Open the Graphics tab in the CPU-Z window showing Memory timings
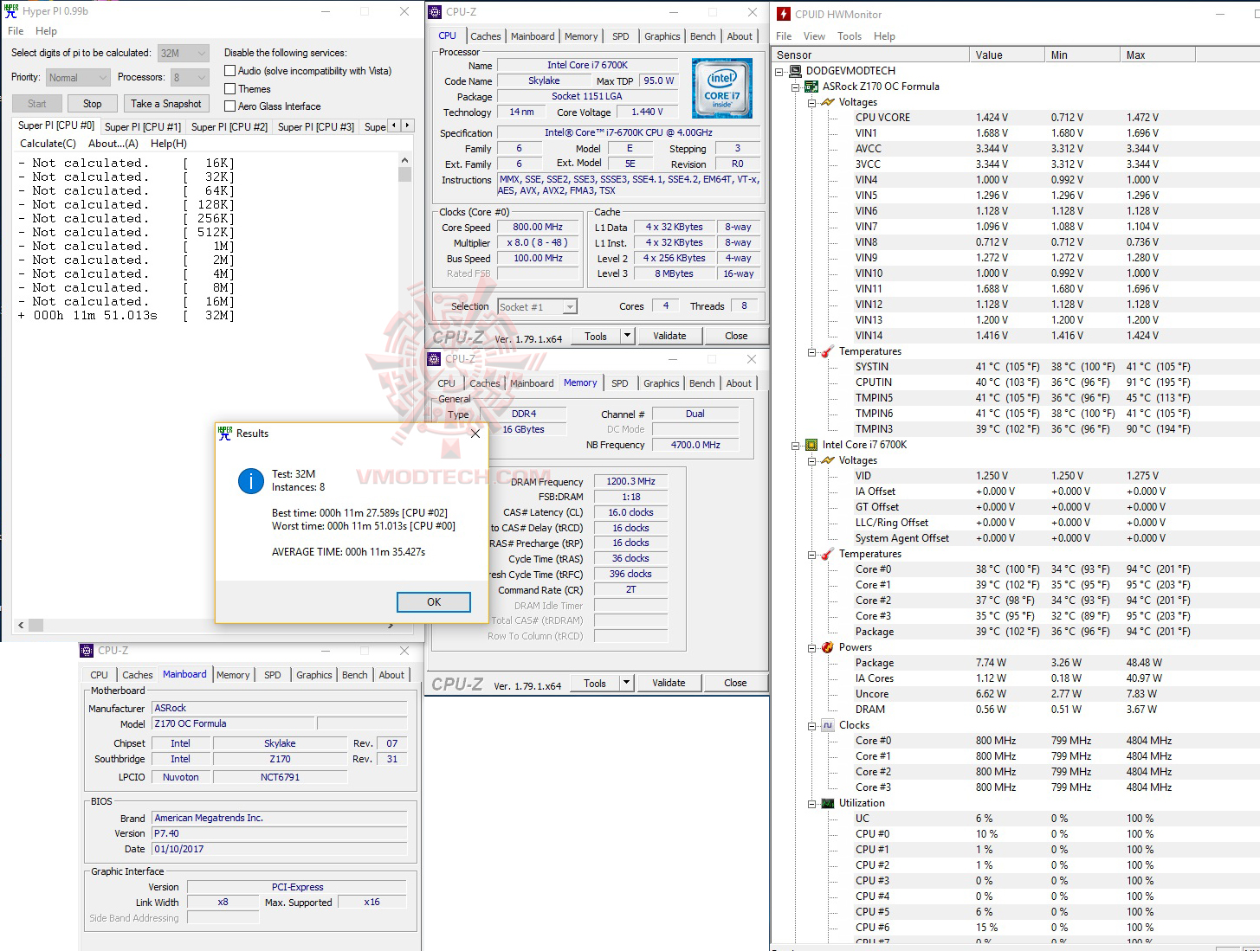Image resolution: width=1260 pixels, height=951 pixels. click(662, 383)
